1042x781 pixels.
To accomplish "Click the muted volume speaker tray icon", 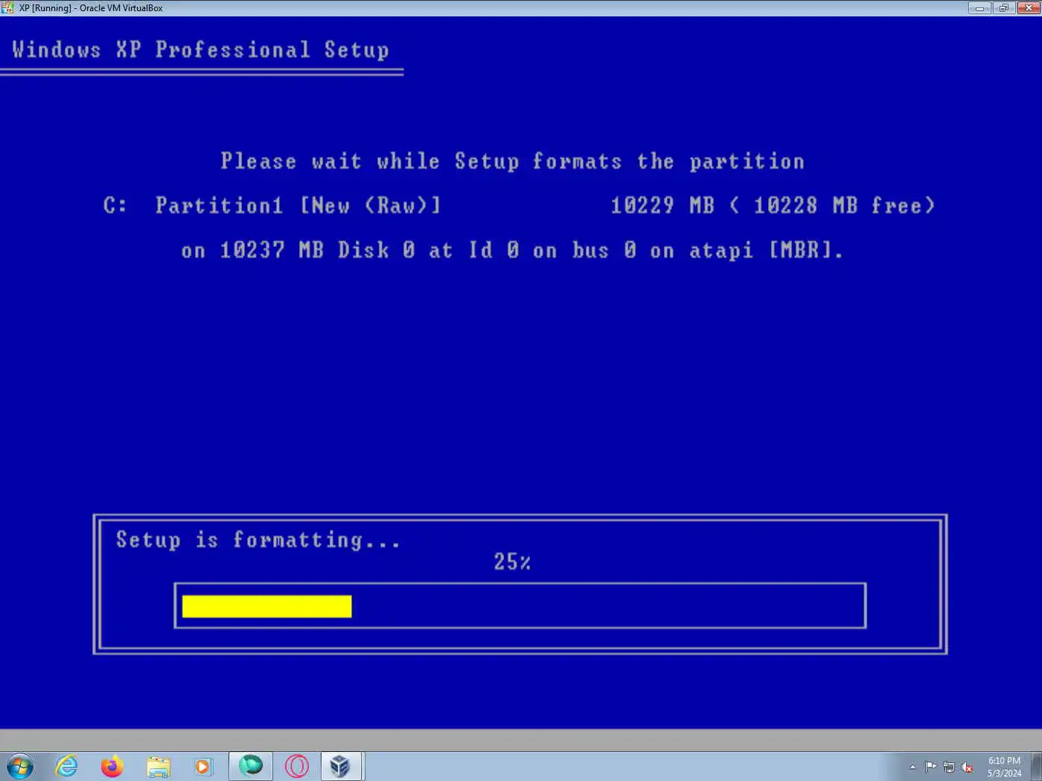I will pos(968,767).
